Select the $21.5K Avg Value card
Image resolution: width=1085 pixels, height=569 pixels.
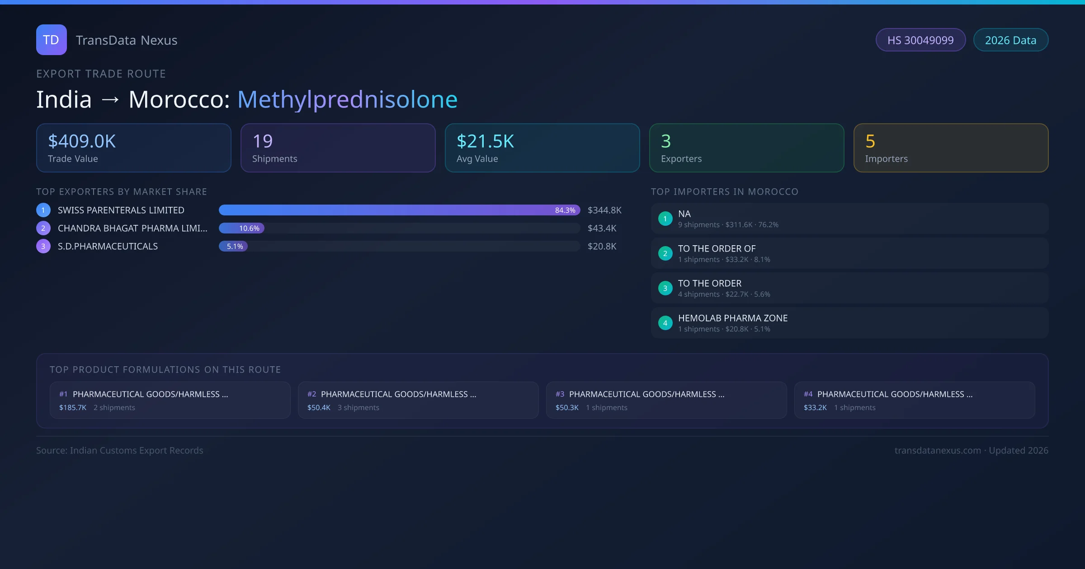pyautogui.click(x=542, y=148)
